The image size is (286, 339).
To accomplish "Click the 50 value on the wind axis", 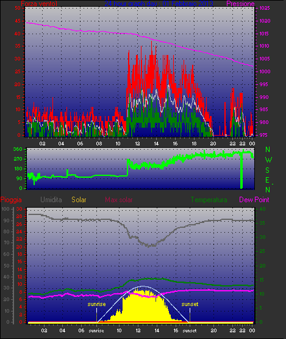I will click(18, 8).
